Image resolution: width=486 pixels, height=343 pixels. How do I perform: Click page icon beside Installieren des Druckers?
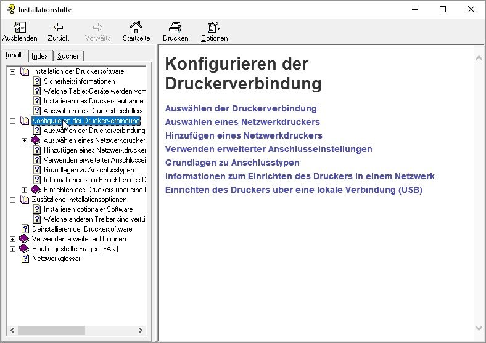pyautogui.click(x=37, y=101)
